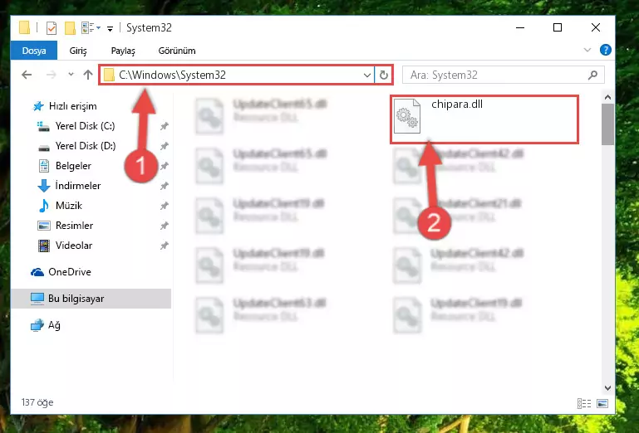Maximize the System32 window
Image resolution: width=639 pixels, height=433 pixels.
click(x=558, y=27)
